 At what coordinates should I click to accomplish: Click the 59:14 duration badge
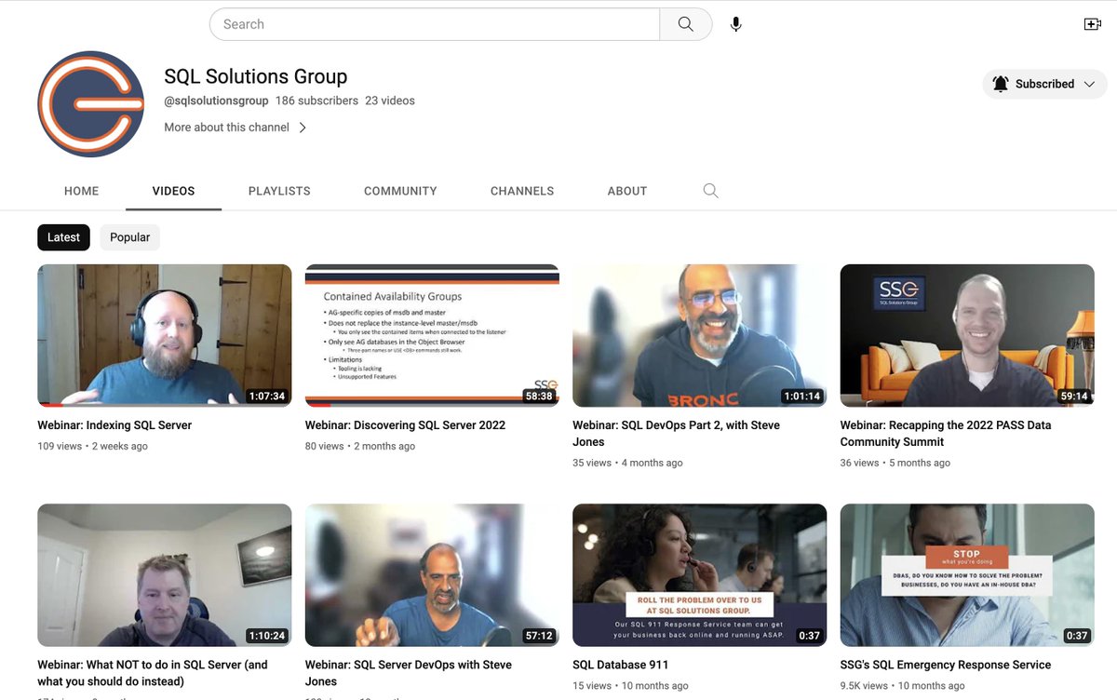tap(1074, 397)
